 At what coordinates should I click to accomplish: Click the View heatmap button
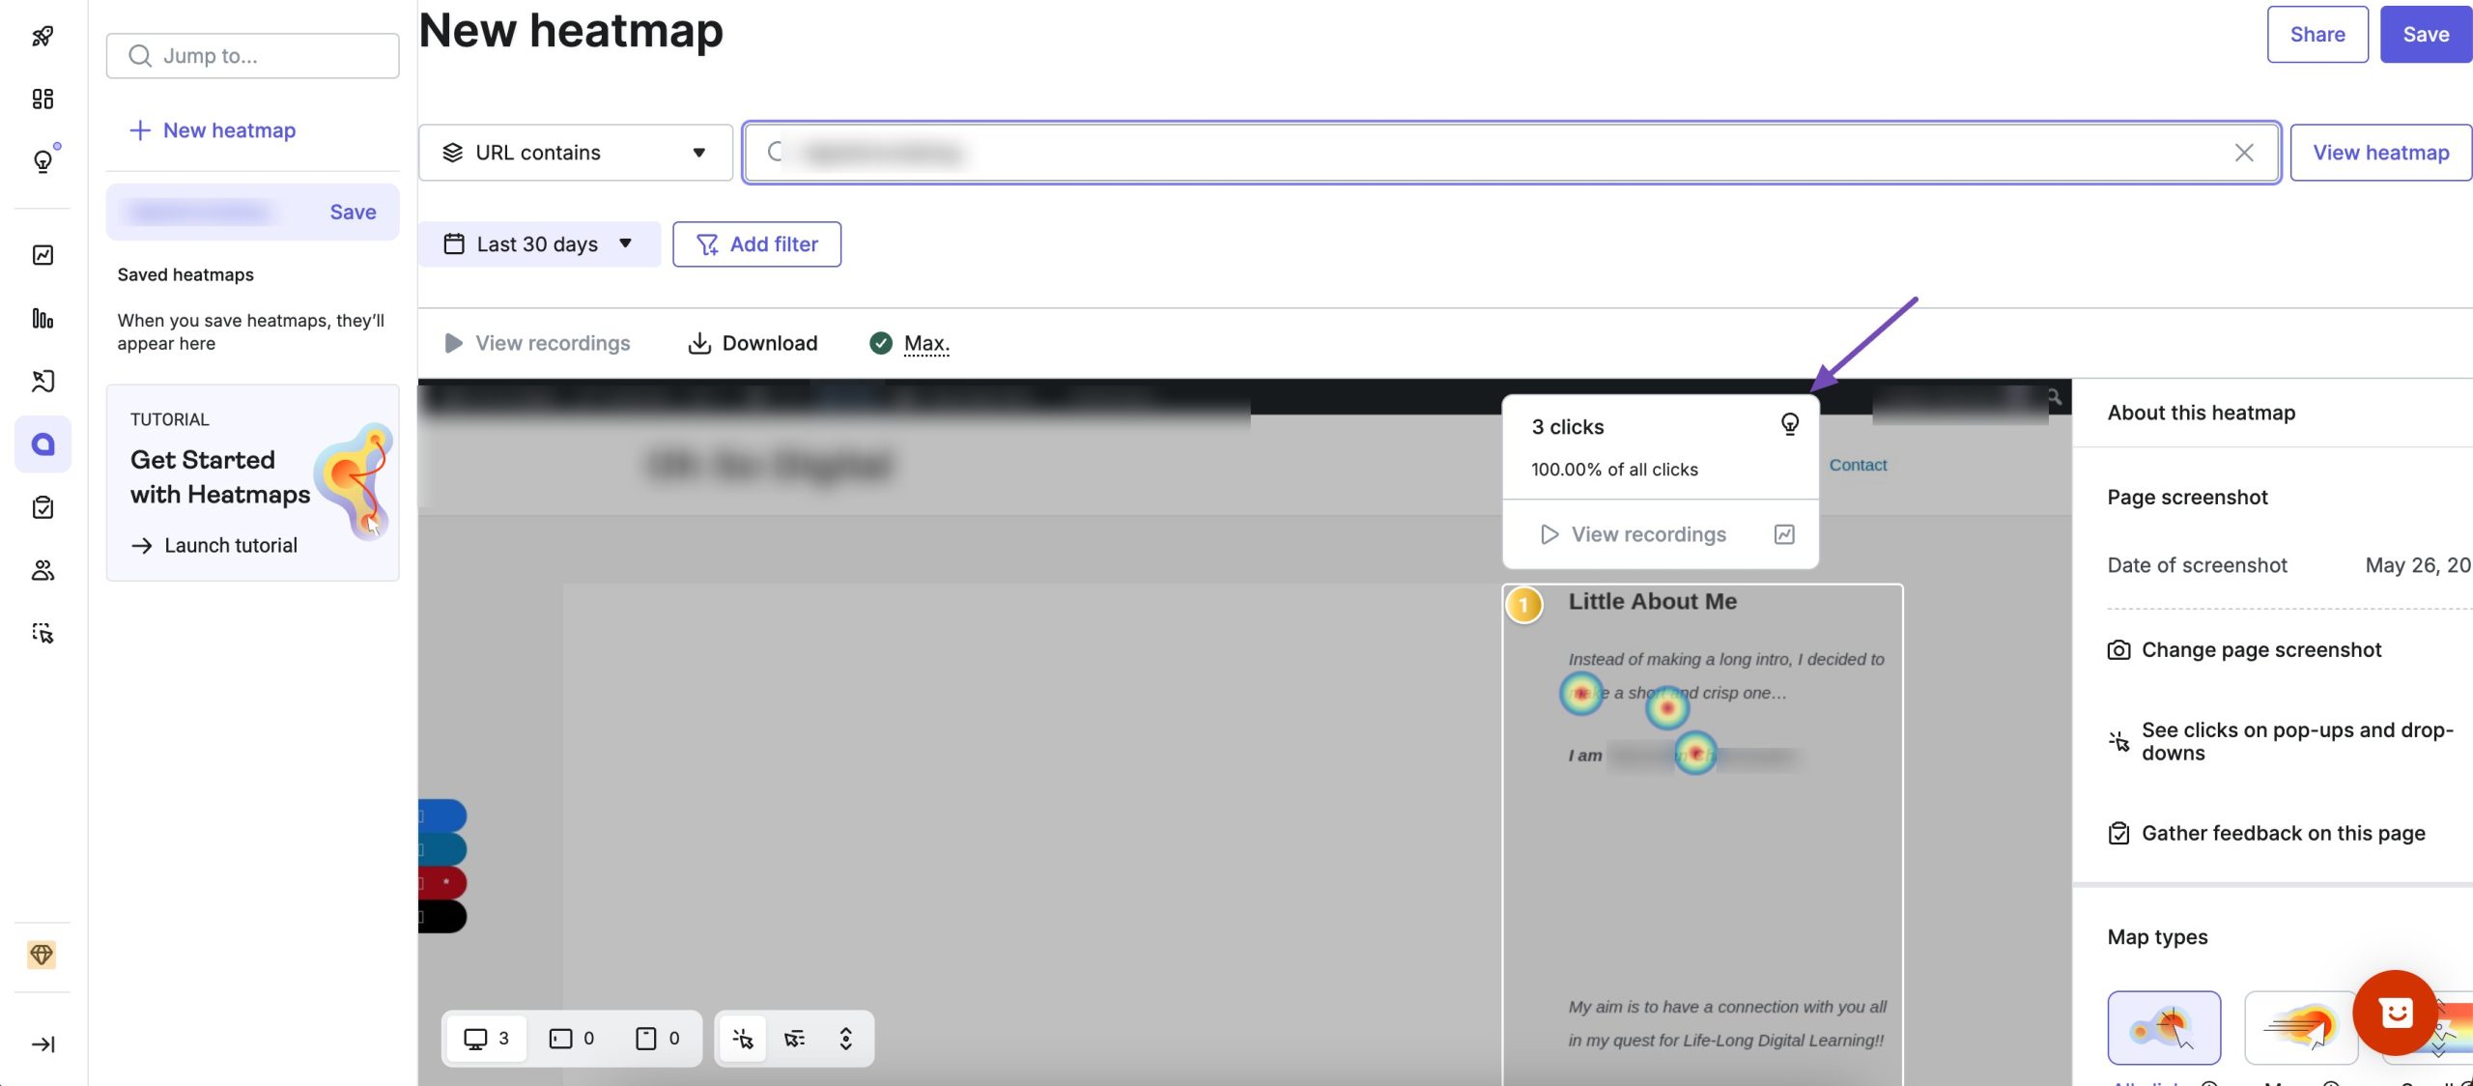tap(2380, 153)
